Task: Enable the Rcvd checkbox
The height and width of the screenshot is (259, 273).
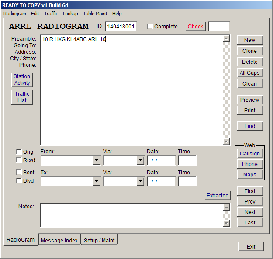Action: 19,160
